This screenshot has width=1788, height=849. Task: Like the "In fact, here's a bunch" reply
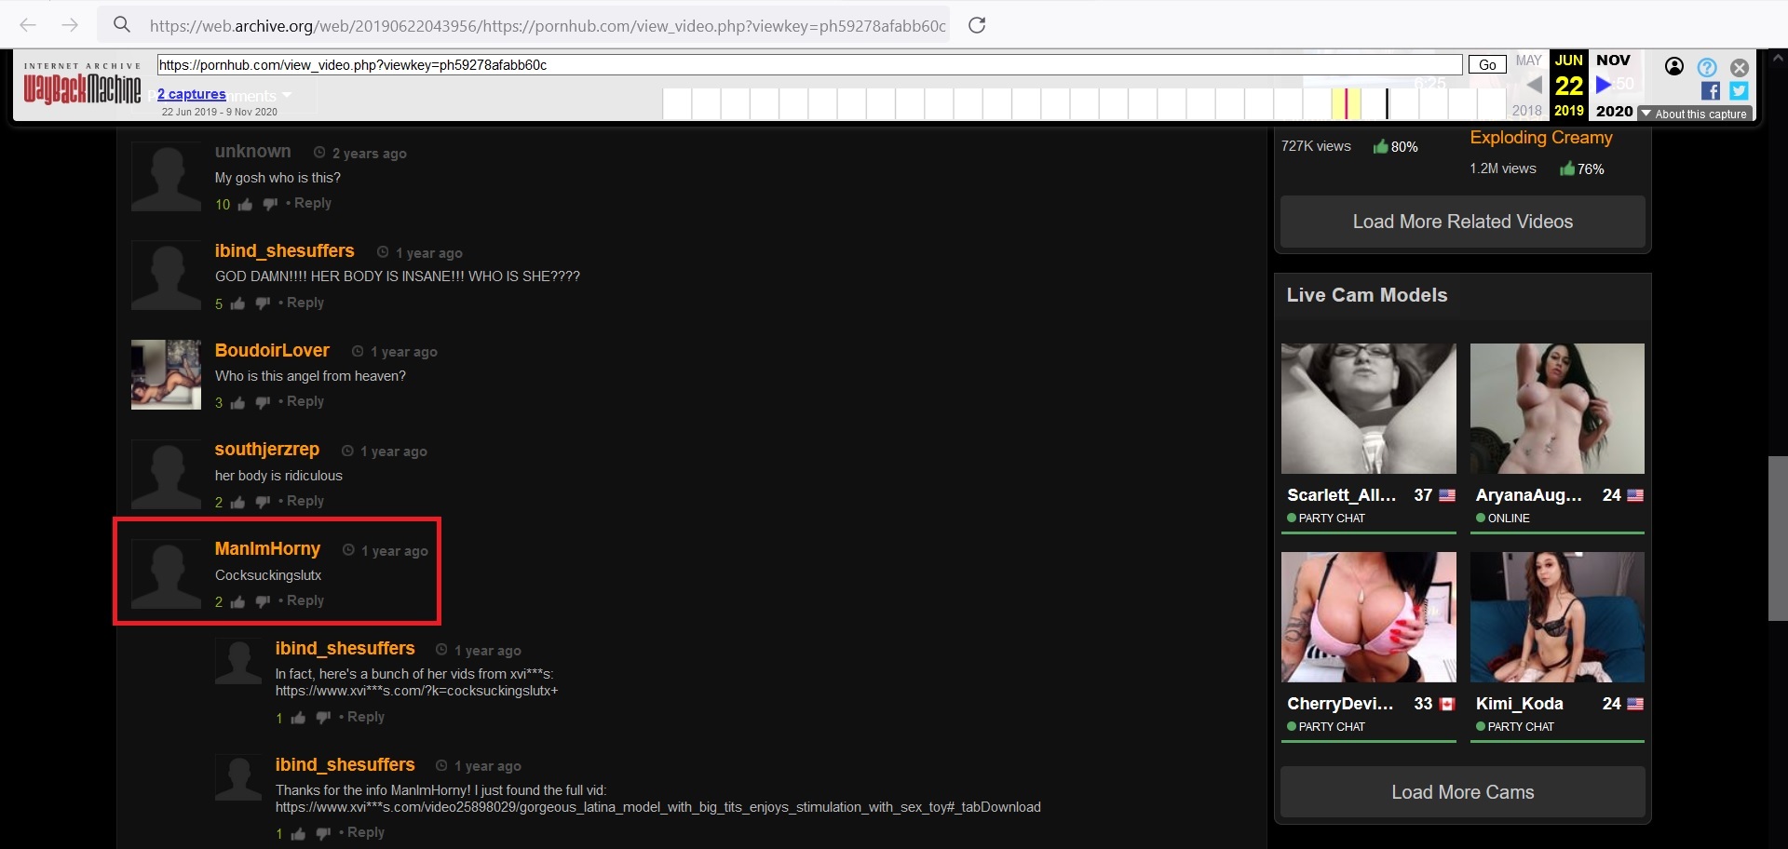[298, 718]
